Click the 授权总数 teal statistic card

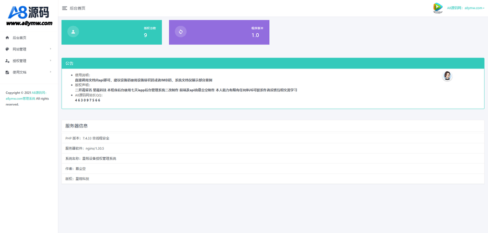(112, 32)
